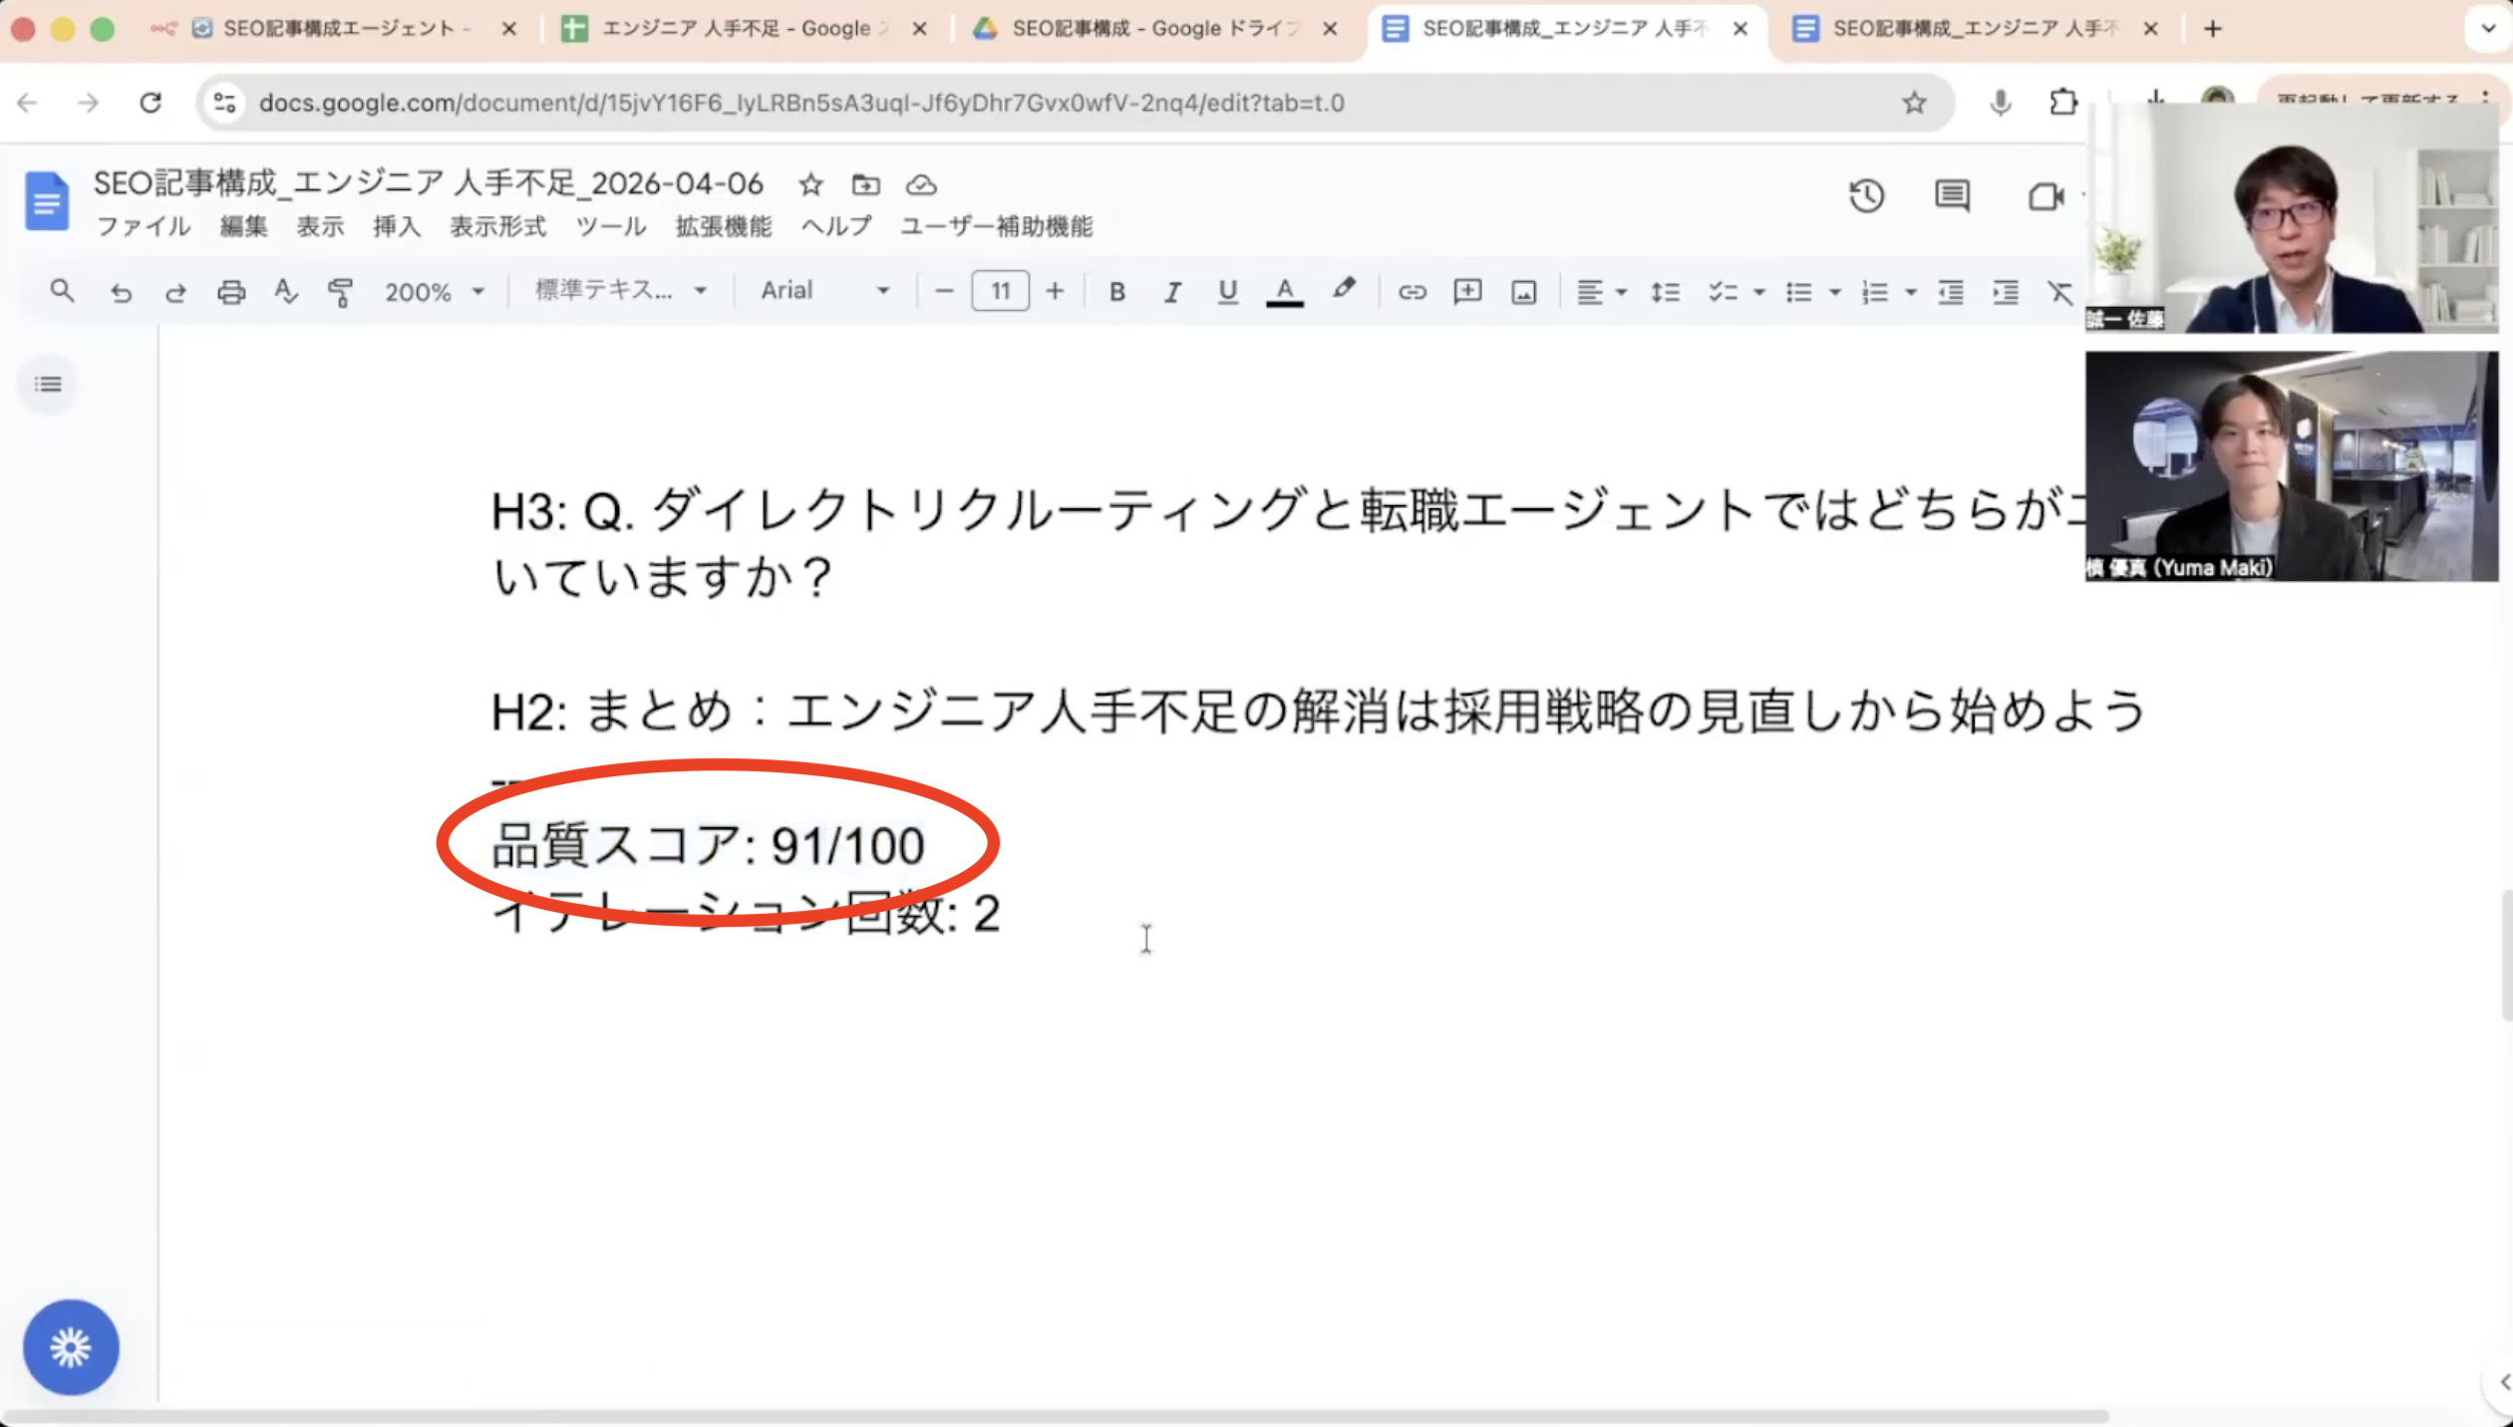
Task: Move the document to a folder
Action: (x=865, y=184)
